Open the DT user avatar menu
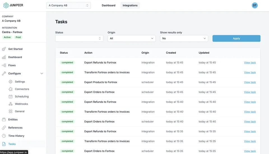Screen dimensions: 269x154 click(x=255, y=5)
